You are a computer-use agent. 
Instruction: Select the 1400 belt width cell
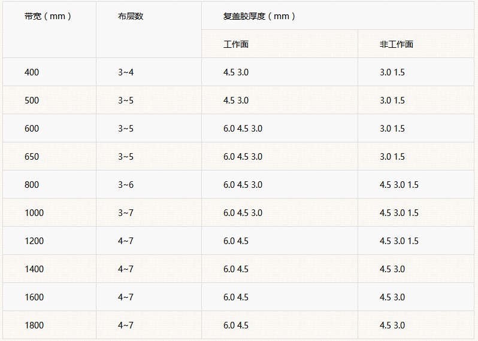coord(49,269)
